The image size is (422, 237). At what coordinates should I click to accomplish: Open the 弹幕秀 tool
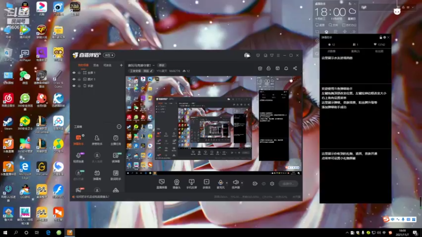(97, 175)
